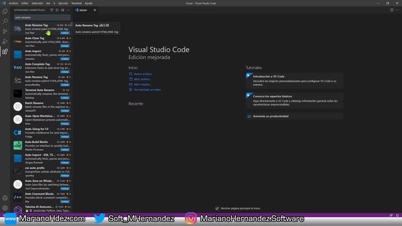This screenshot has height=226, width=402.
Task: Click the Nuevo archivo link
Action: click(143, 74)
